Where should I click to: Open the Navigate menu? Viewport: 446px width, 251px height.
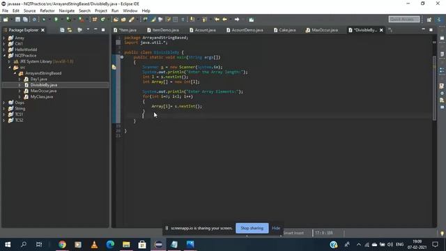click(x=67, y=10)
